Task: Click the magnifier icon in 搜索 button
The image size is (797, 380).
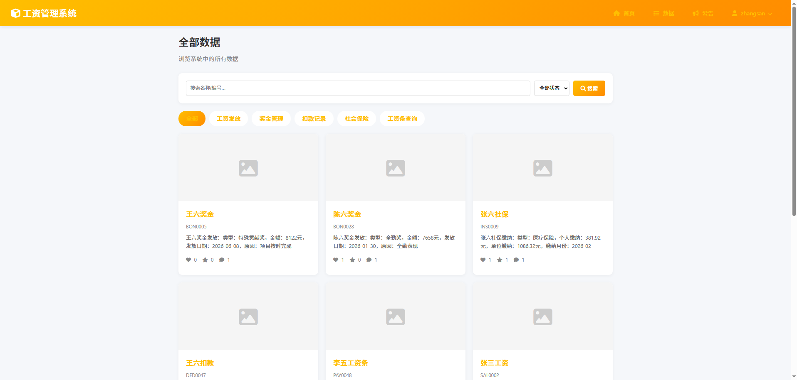Action: pyautogui.click(x=583, y=88)
